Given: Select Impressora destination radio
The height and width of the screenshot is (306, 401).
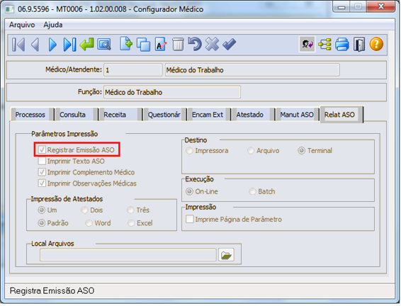Looking at the screenshot, I should 189,151.
